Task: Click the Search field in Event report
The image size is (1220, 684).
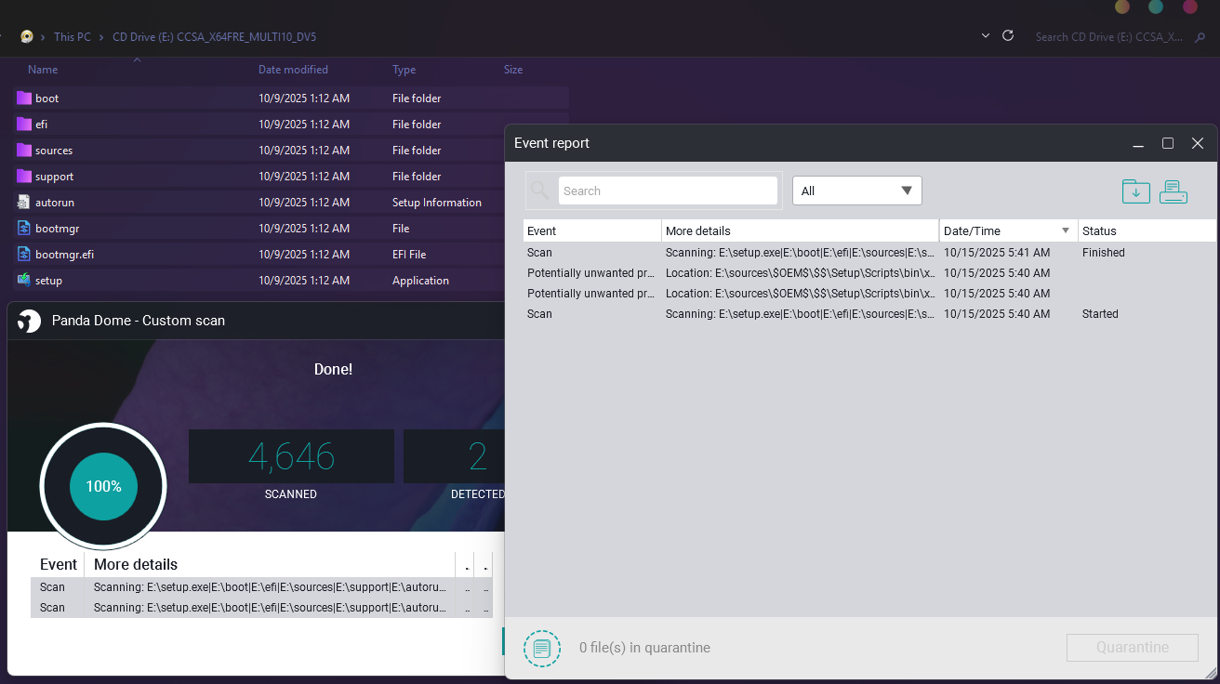Action: pos(668,191)
